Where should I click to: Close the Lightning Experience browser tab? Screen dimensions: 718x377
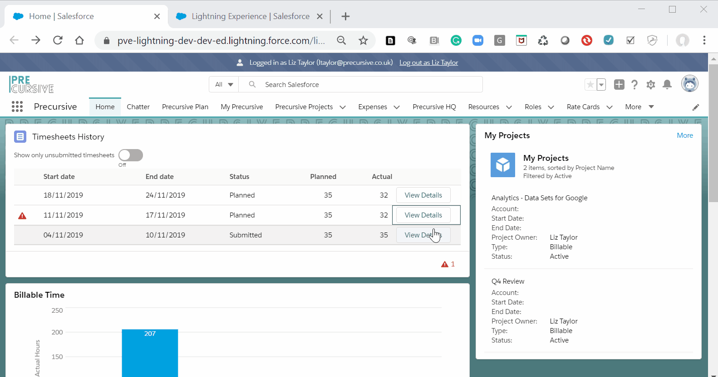click(320, 16)
